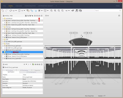The width and height of the screenshot is (123, 98).
Task: Maximize the Info panel
Action: click(42, 65)
